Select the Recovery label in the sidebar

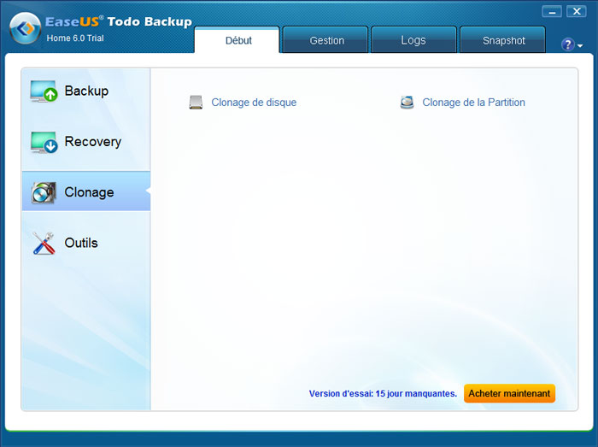pos(92,142)
